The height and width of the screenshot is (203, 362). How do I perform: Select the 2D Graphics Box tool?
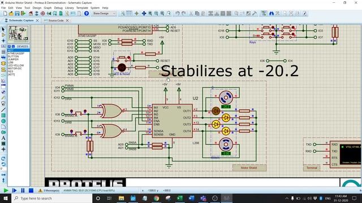3,115
